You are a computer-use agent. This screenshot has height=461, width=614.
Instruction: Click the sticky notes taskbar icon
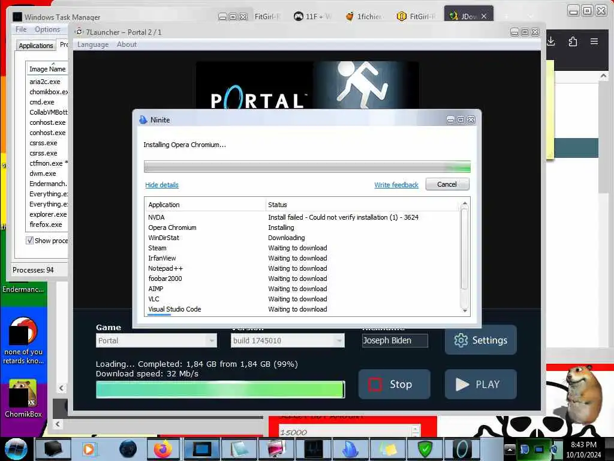388,449
